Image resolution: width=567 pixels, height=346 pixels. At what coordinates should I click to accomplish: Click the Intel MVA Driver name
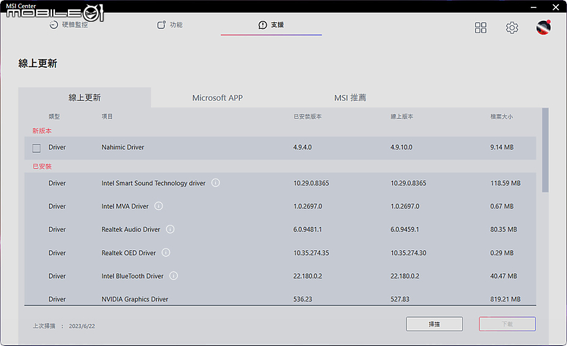click(125, 206)
